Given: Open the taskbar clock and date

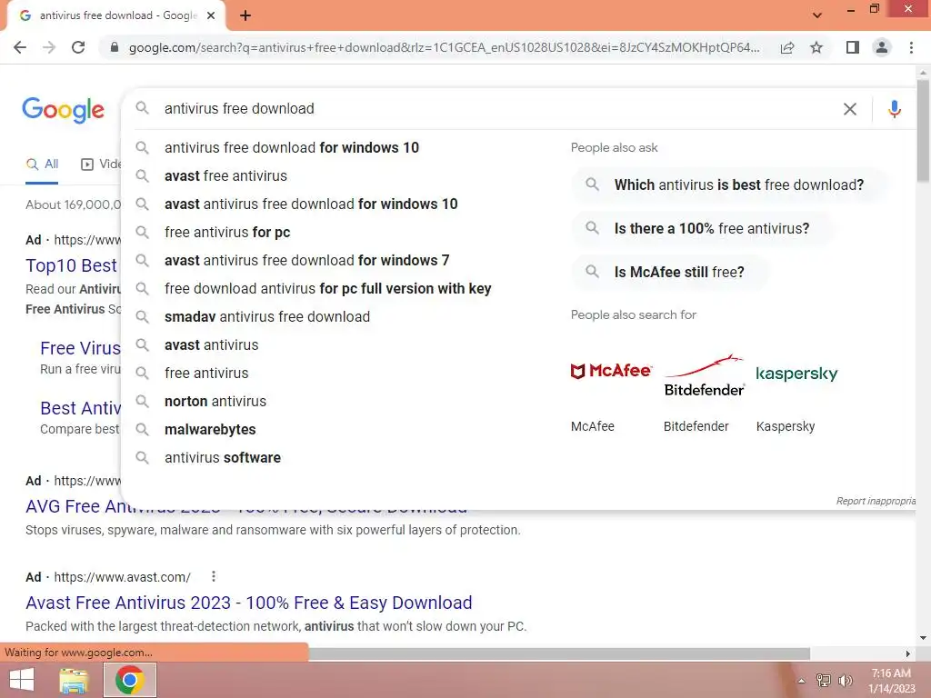Looking at the screenshot, I should (891, 681).
